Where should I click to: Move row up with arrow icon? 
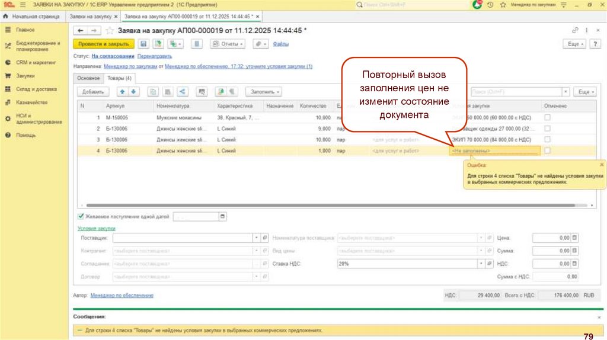point(122,92)
